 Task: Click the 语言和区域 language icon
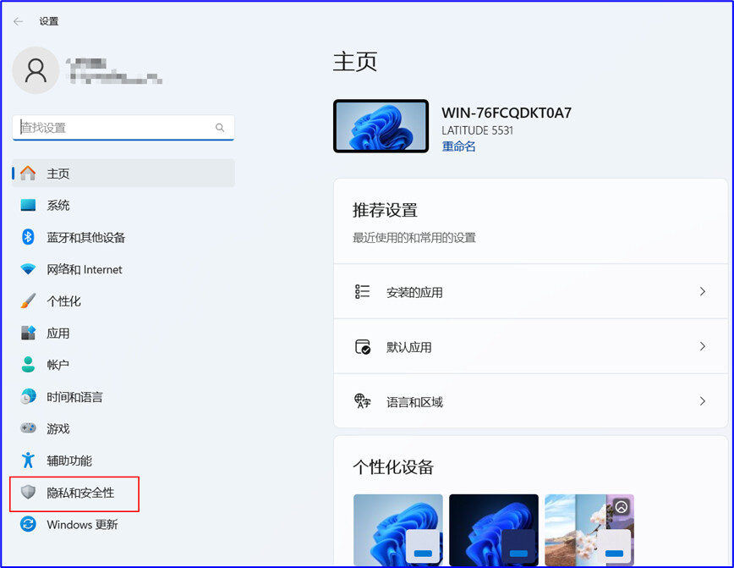point(362,401)
